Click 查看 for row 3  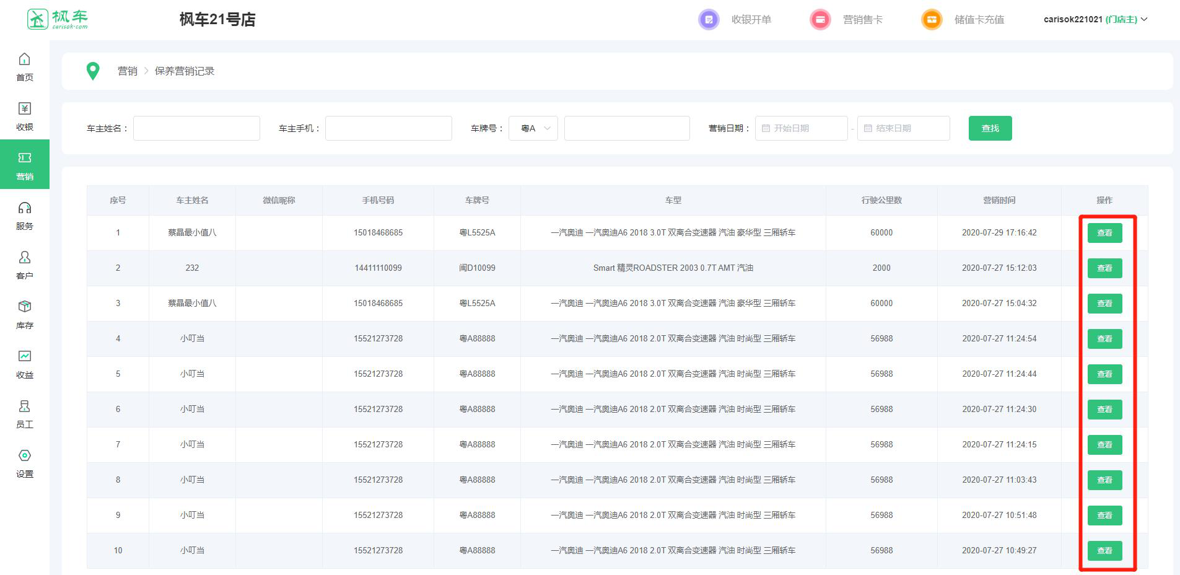click(x=1104, y=304)
